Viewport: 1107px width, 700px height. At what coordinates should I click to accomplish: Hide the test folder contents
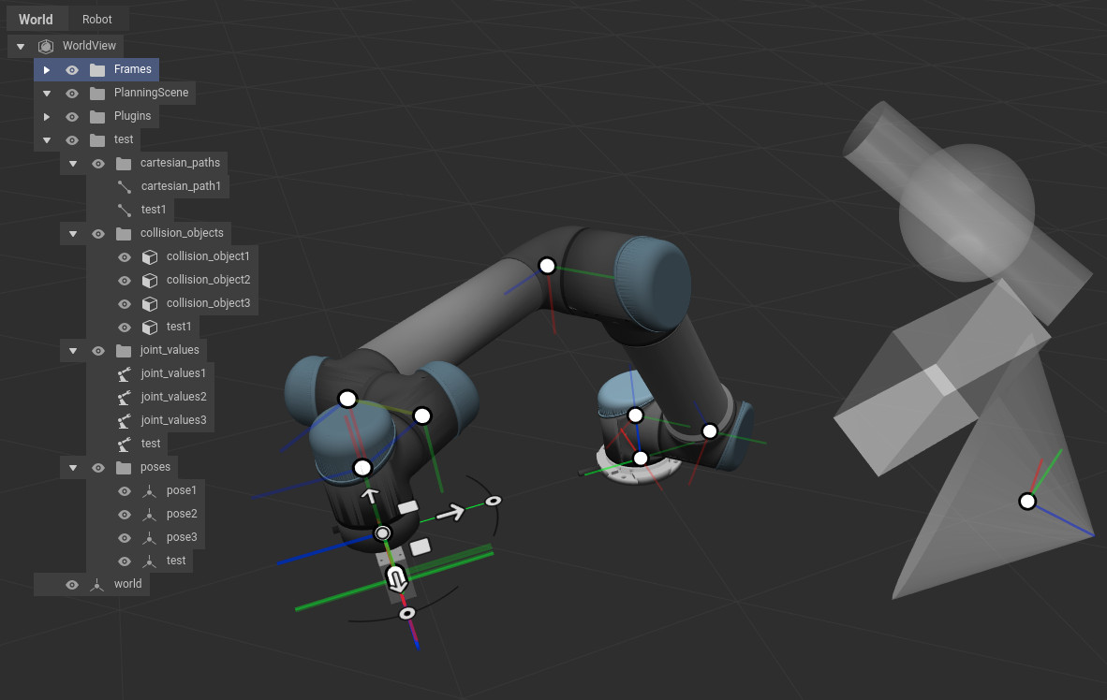click(x=72, y=139)
